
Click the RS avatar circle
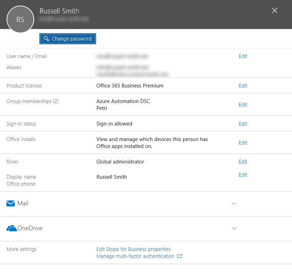coord(20,19)
